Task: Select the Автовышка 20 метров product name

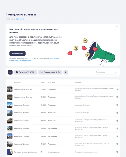Action: coord(22,128)
